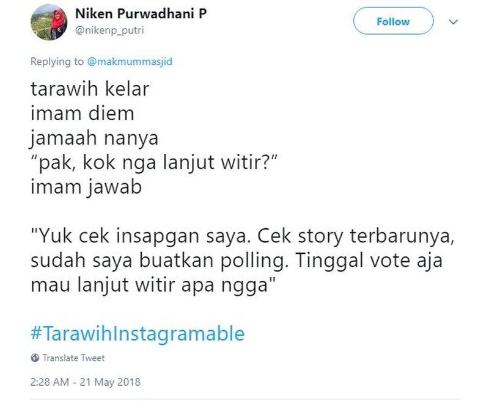Image resolution: width=489 pixels, height=401 pixels.
Task: Click the "mau lanjut witir apa ngga" line
Action: pos(151,284)
